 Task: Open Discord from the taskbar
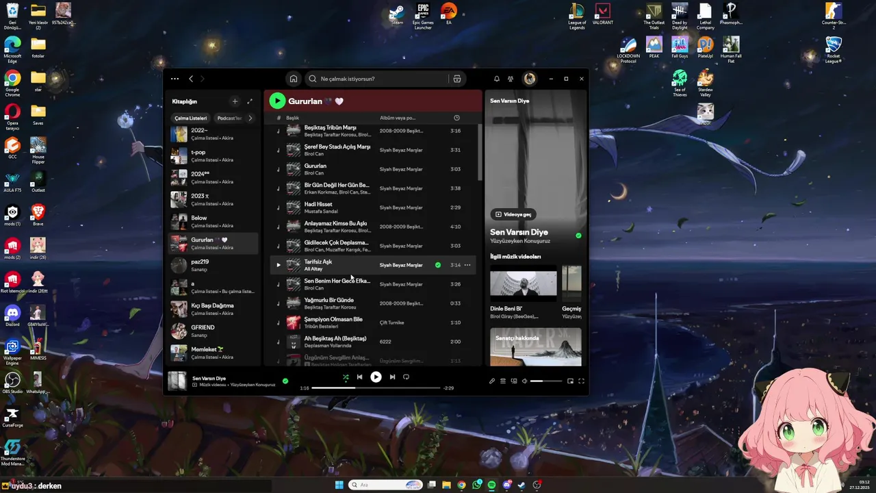point(507,485)
